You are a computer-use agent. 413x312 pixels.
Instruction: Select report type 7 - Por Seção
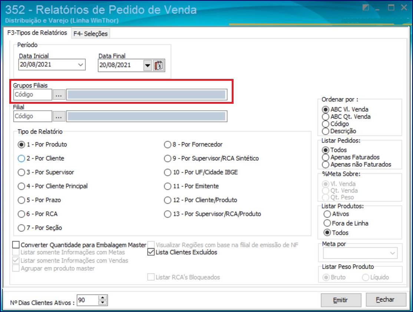[40, 228]
